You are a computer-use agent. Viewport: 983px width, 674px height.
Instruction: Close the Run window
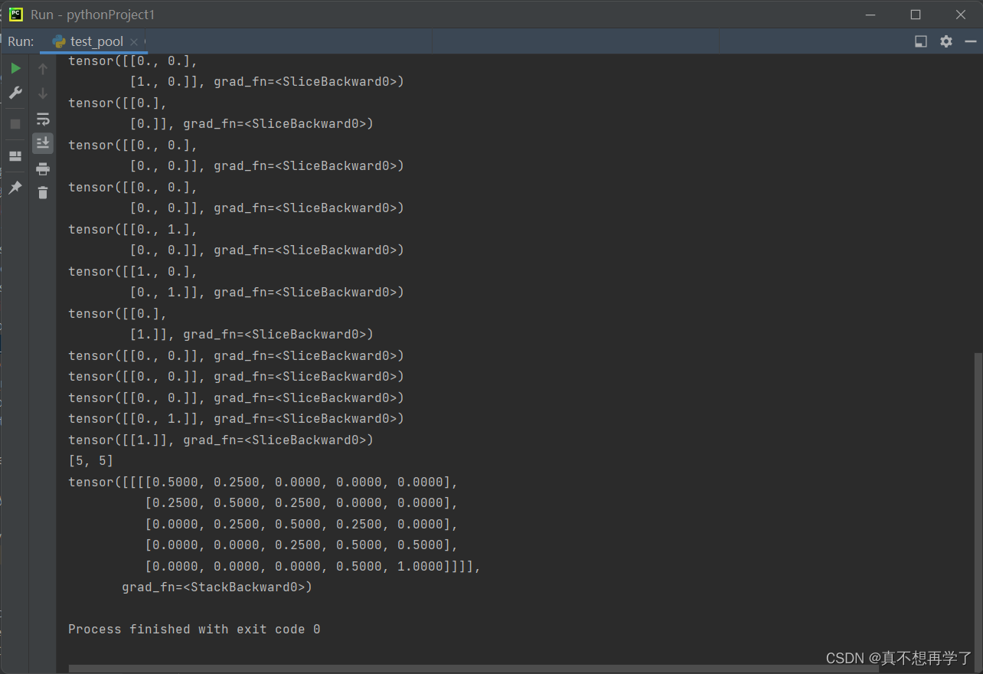coord(961,15)
